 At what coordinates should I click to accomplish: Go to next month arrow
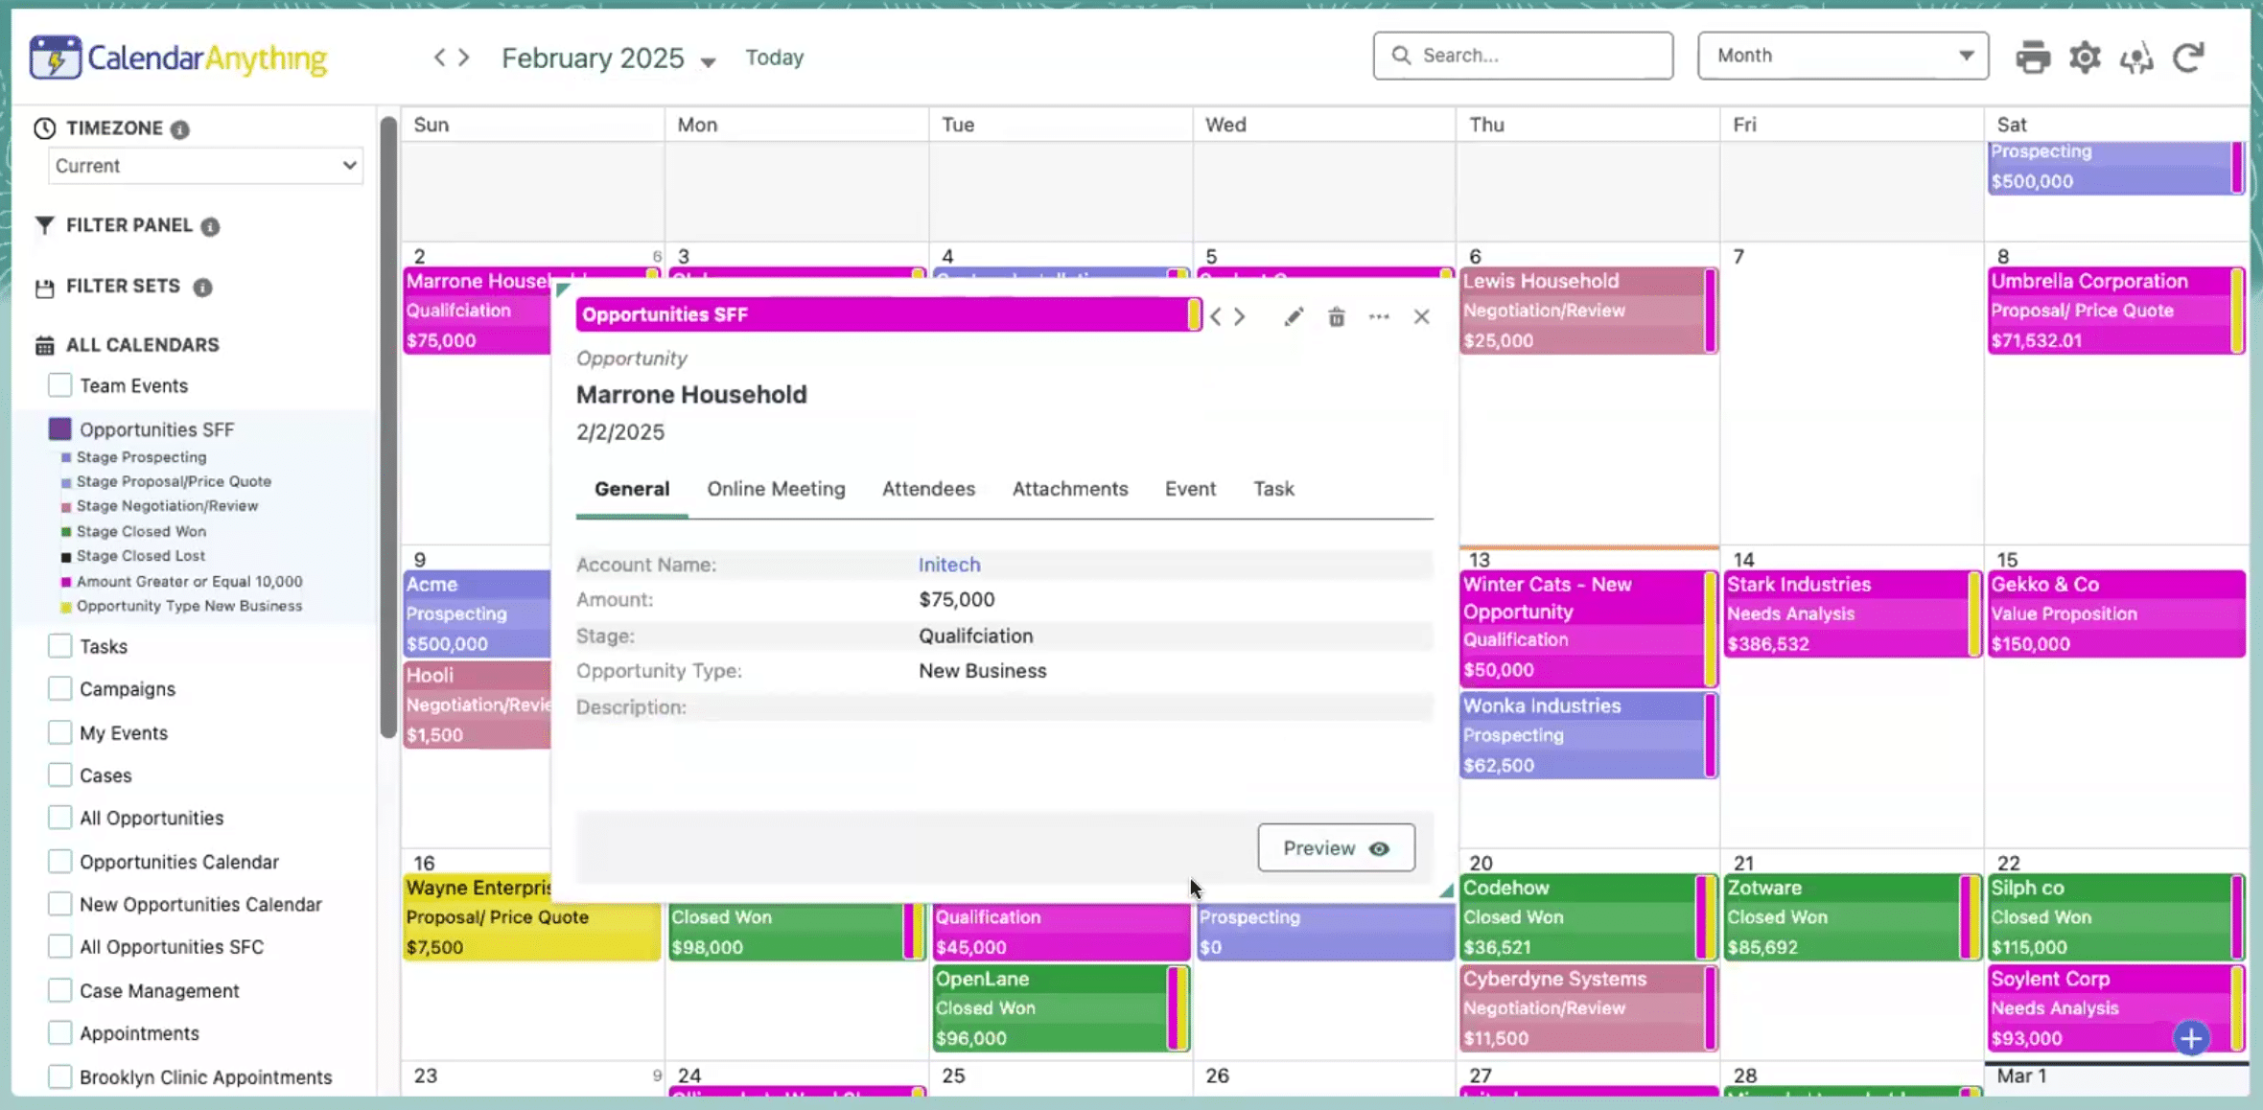point(464,58)
